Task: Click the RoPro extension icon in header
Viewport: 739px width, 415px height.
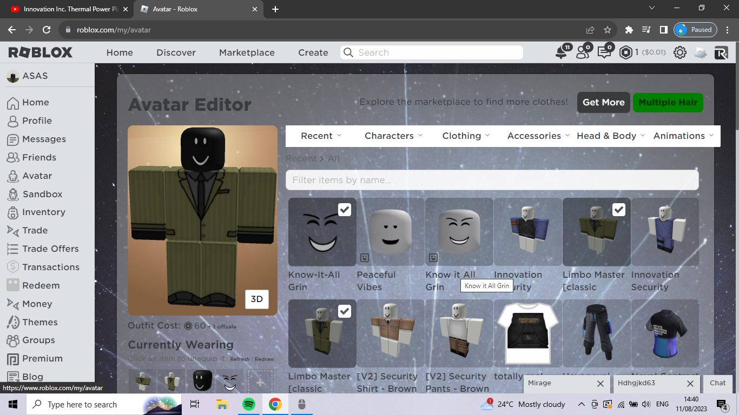Action: pyautogui.click(x=721, y=52)
